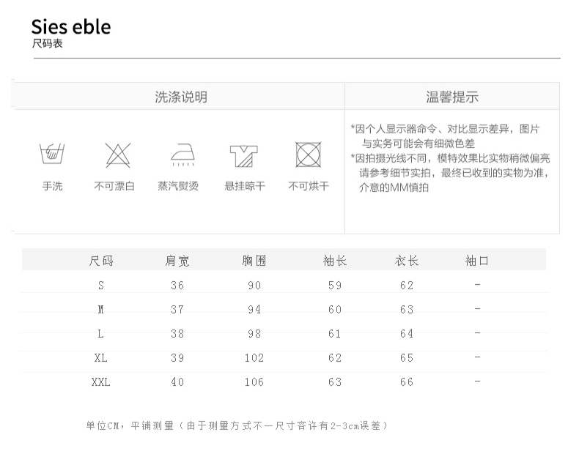Click the 不可烘干 label
The image size is (579, 454).
coord(309,186)
